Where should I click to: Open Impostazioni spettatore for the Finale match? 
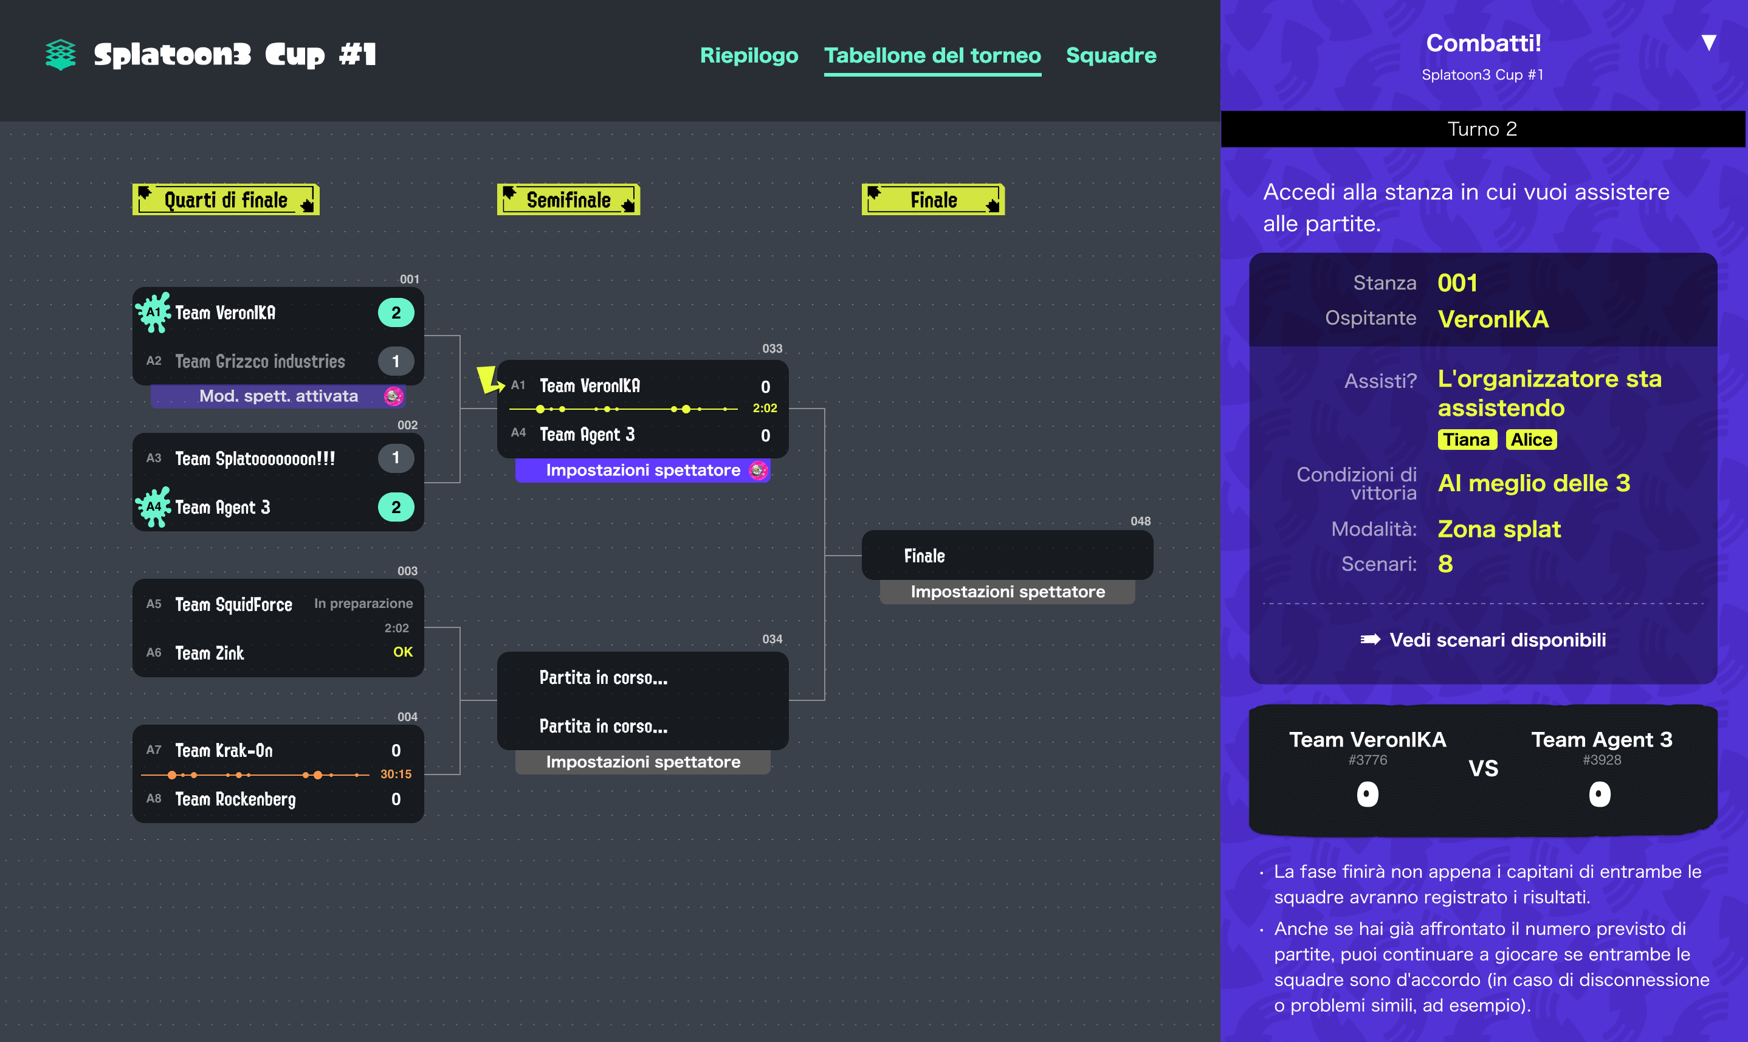[x=1007, y=592]
